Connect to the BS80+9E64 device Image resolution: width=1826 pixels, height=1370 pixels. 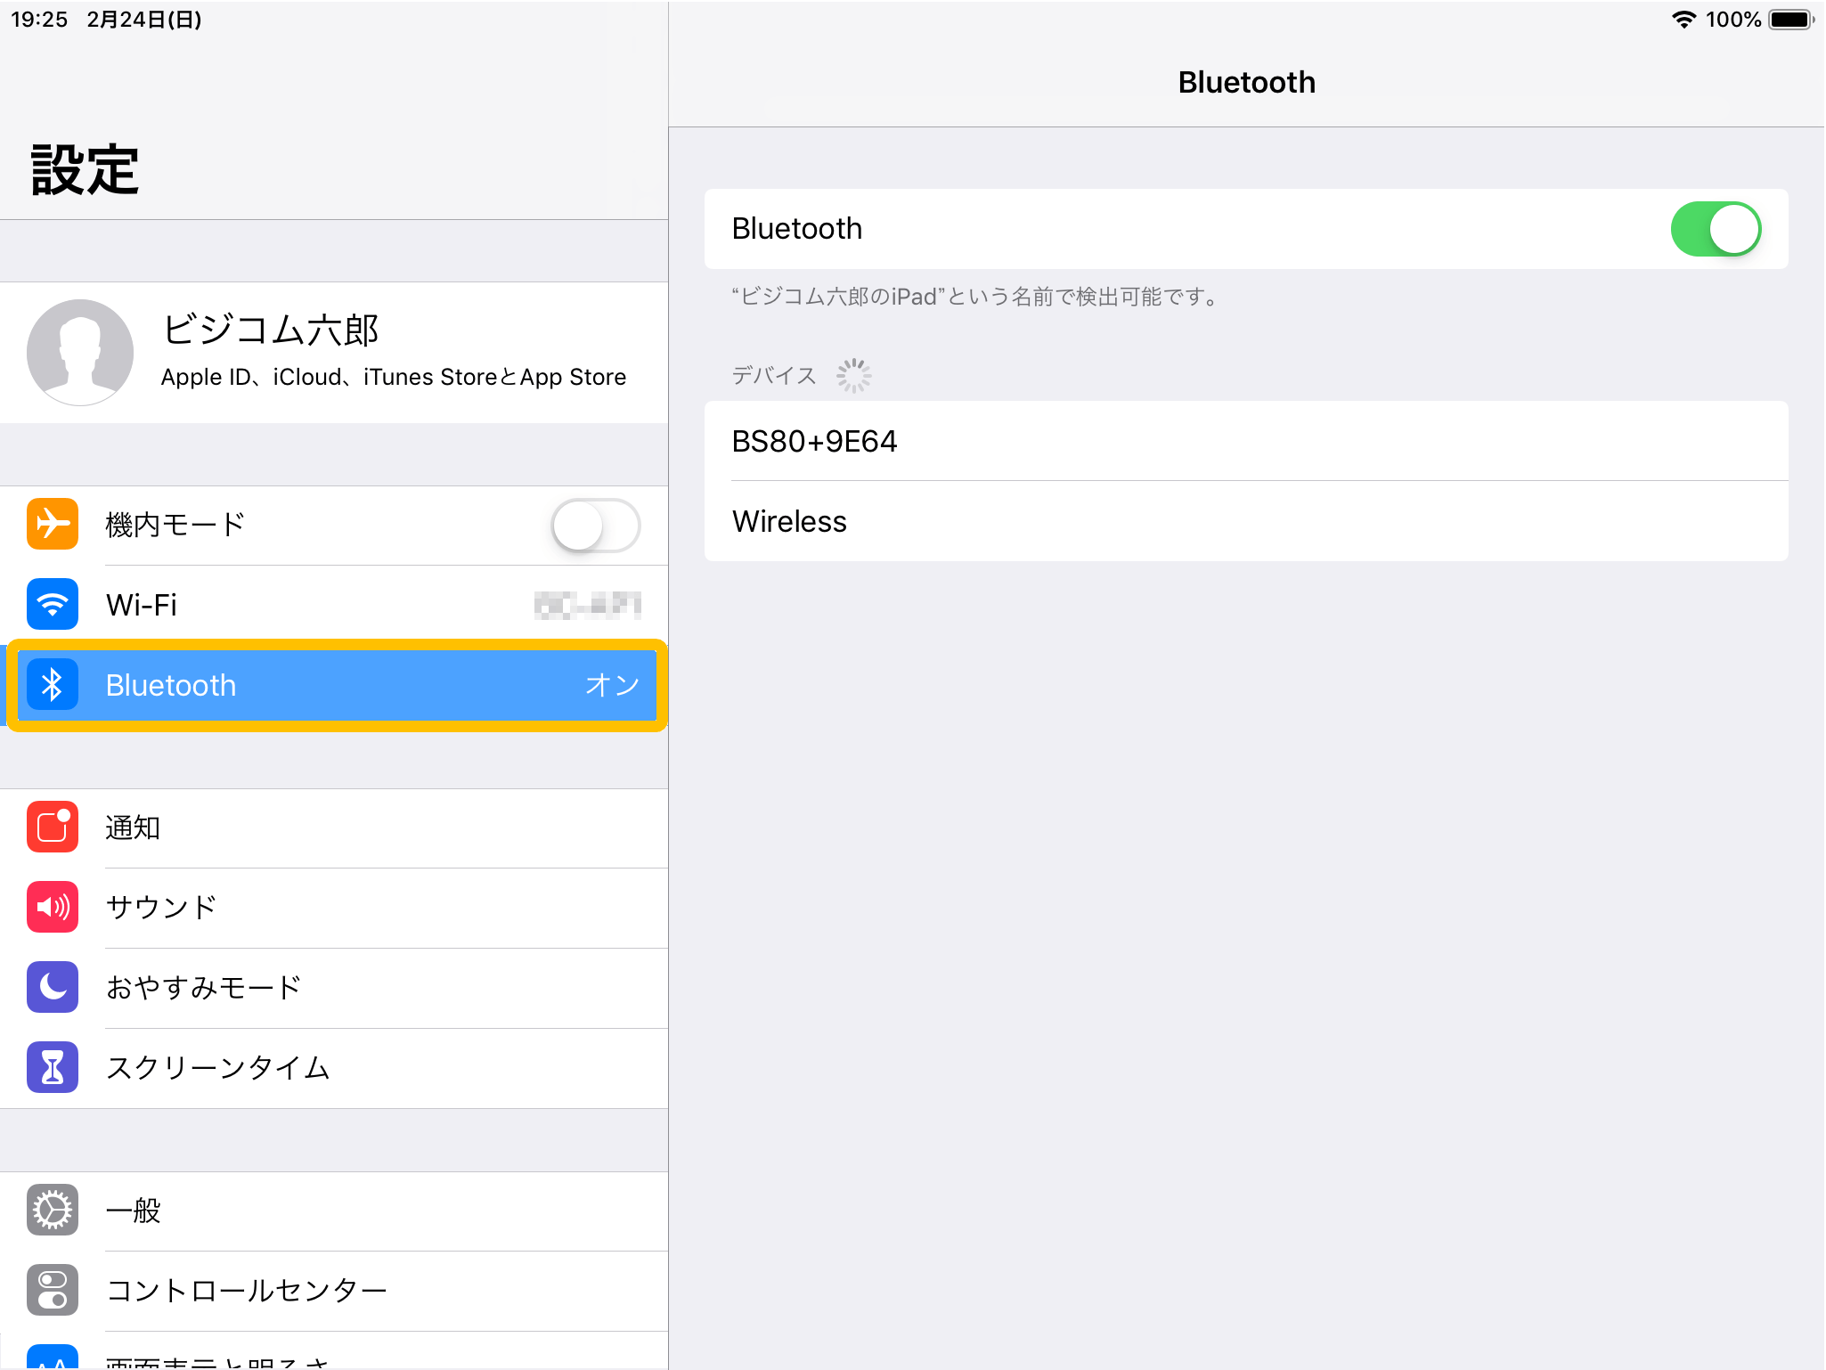pos(1245,441)
